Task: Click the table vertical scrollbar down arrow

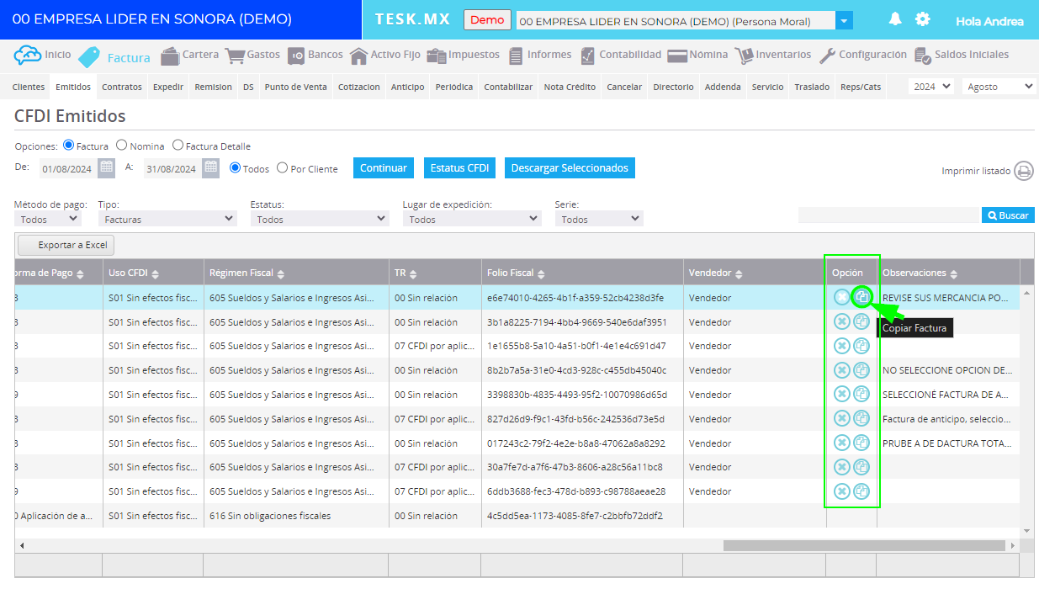Action: [x=1026, y=531]
